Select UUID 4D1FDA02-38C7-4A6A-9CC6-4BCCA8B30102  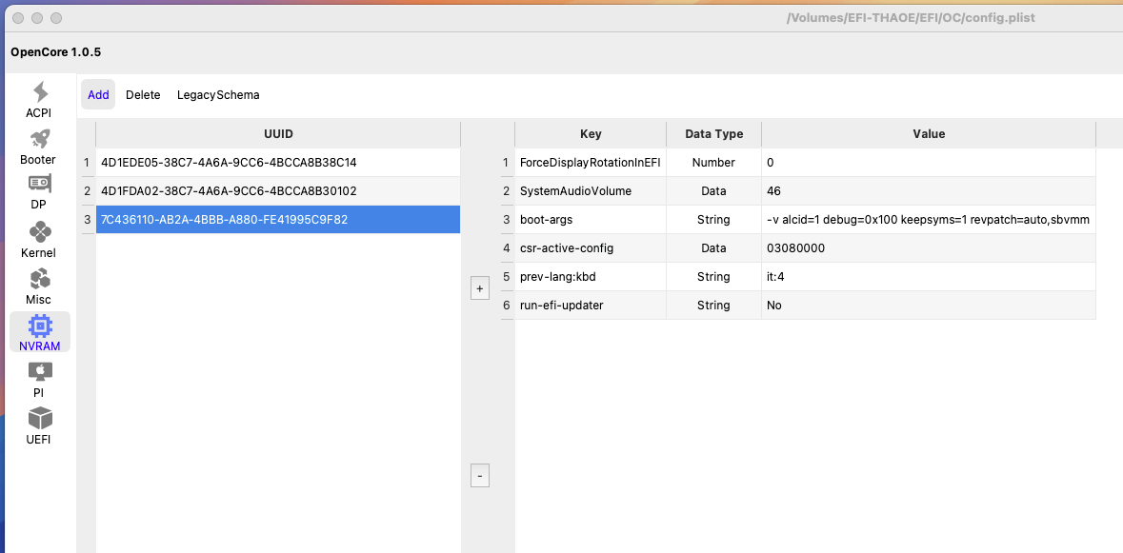click(x=278, y=191)
